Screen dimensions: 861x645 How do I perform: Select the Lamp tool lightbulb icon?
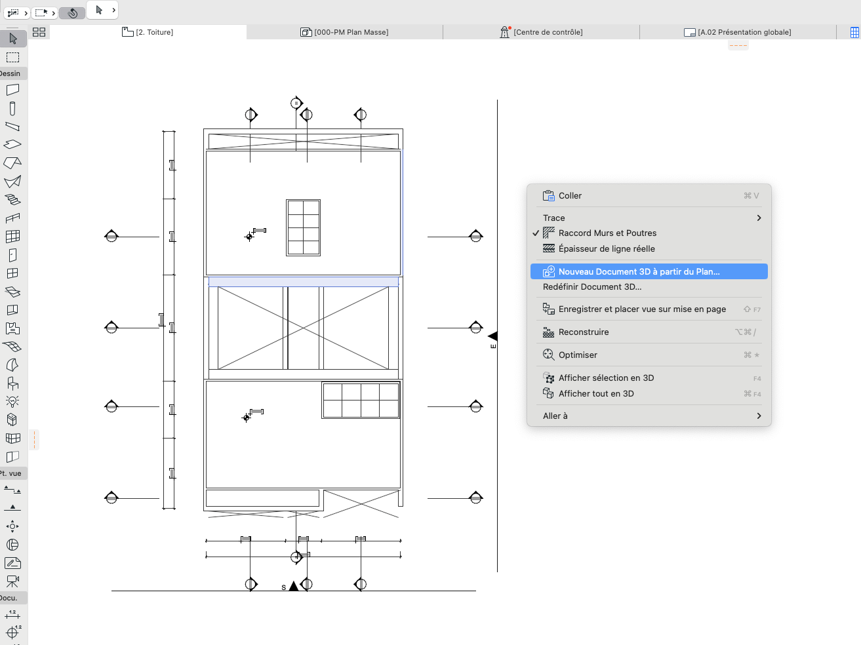12,401
